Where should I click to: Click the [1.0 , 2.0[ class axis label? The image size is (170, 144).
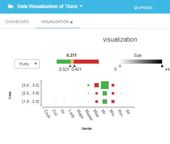30,102
